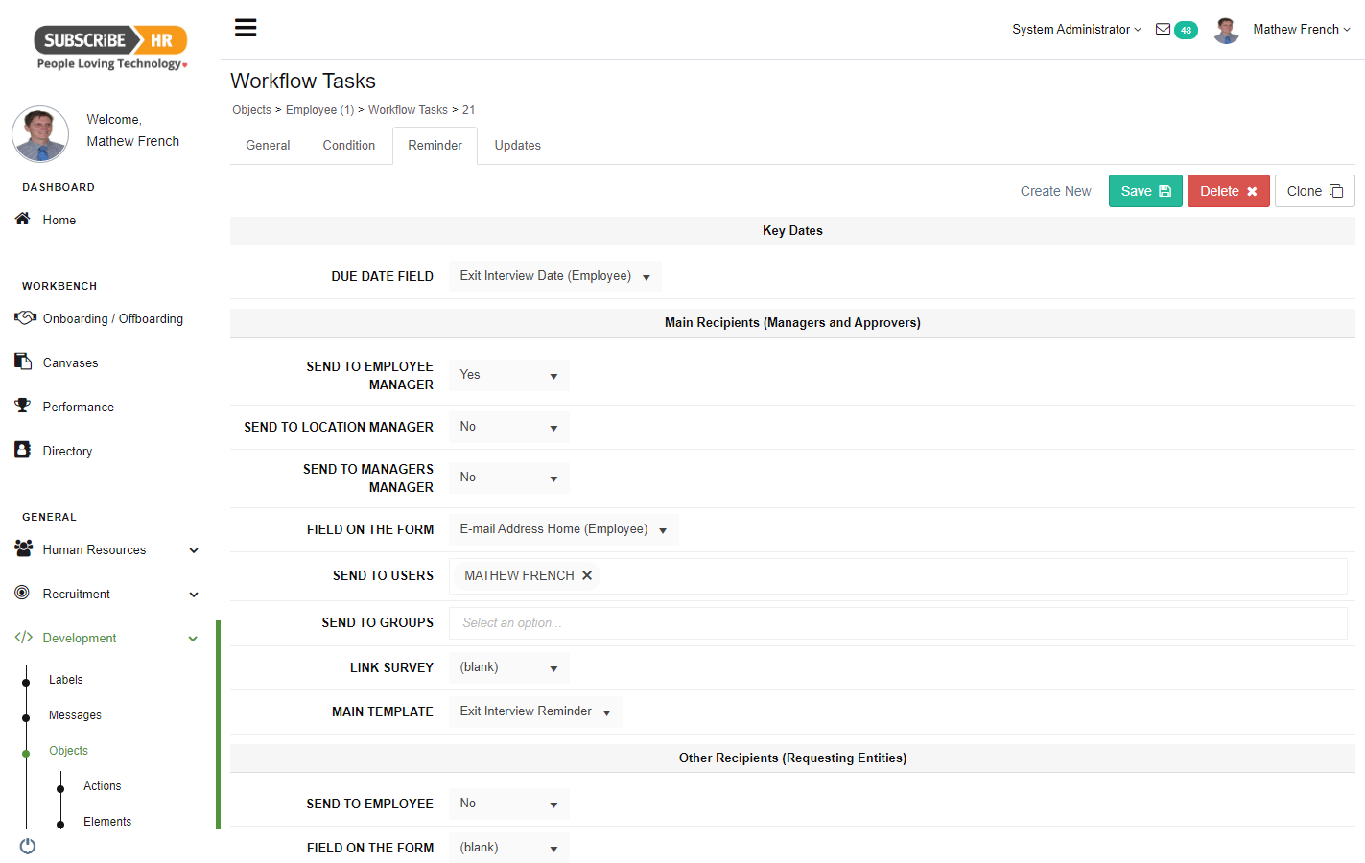This screenshot has height=863, width=1365.
Task: Open the messages envelope showing 48
Action: point(1177,30)
